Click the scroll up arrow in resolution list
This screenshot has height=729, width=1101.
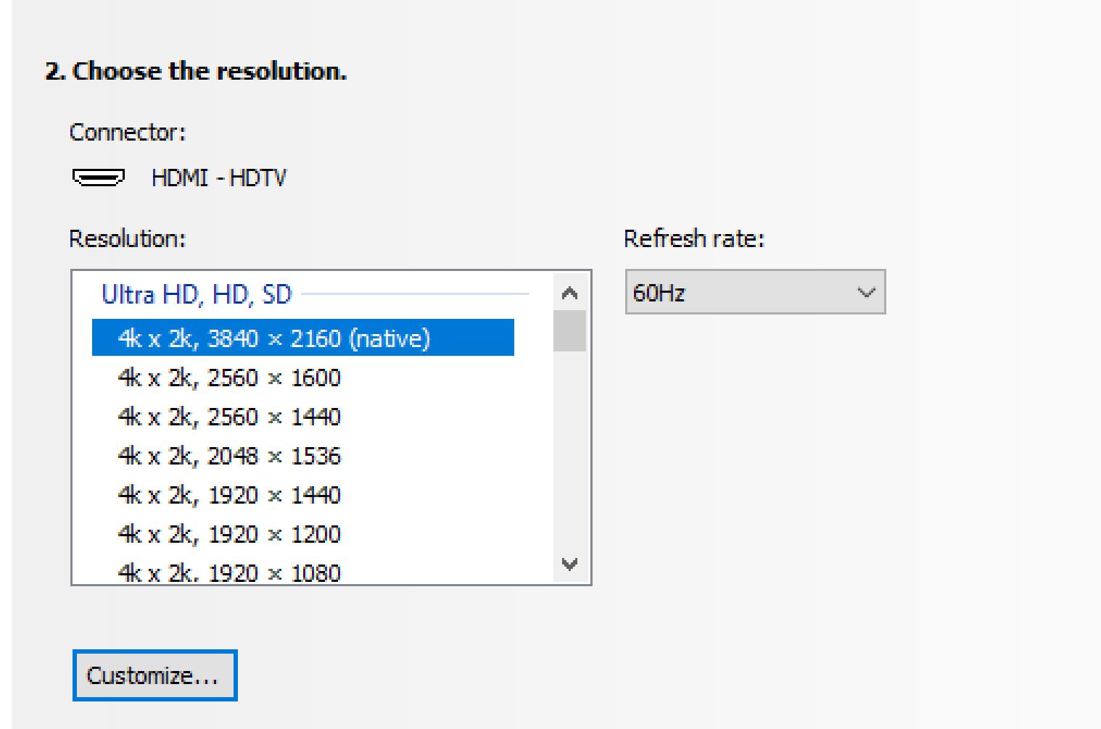570,293
